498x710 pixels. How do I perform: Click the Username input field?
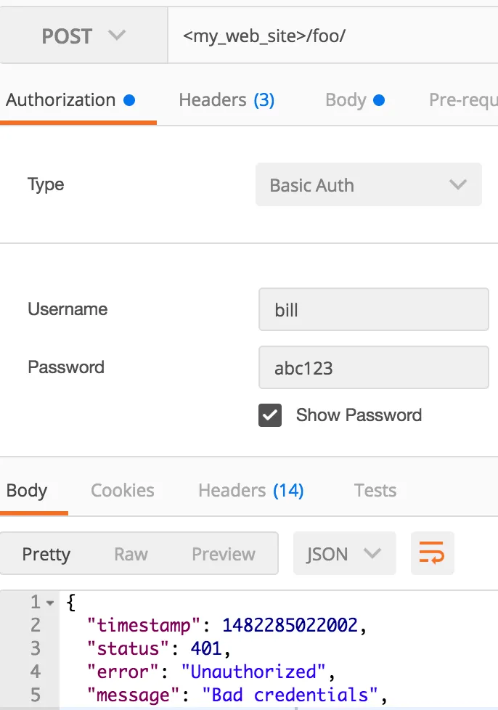(x=373, y=310)
